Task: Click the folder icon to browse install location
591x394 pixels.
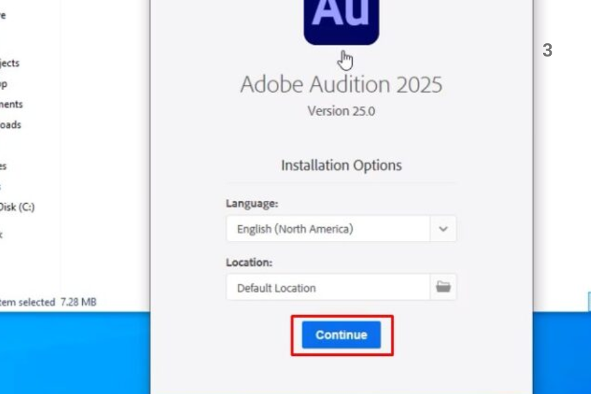Action: pos(443,287)
